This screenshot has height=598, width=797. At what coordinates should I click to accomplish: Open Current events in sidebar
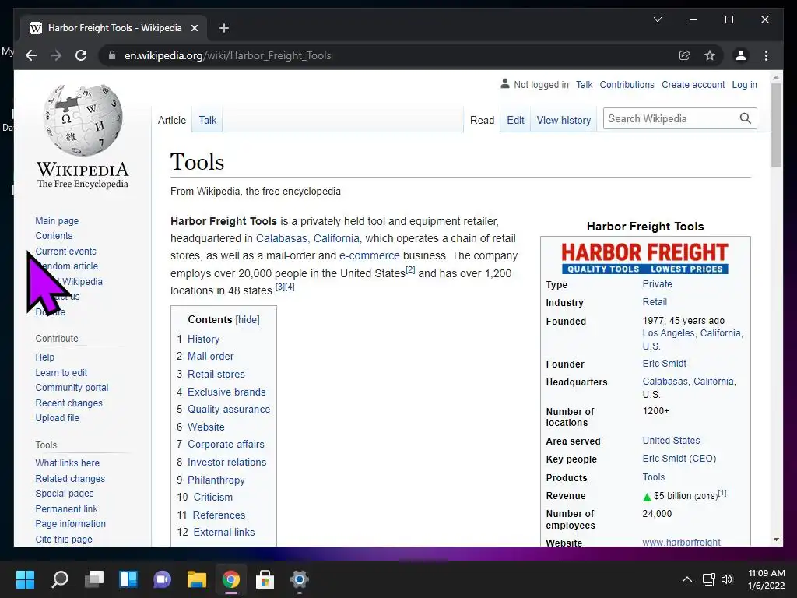tap(65, 251)
